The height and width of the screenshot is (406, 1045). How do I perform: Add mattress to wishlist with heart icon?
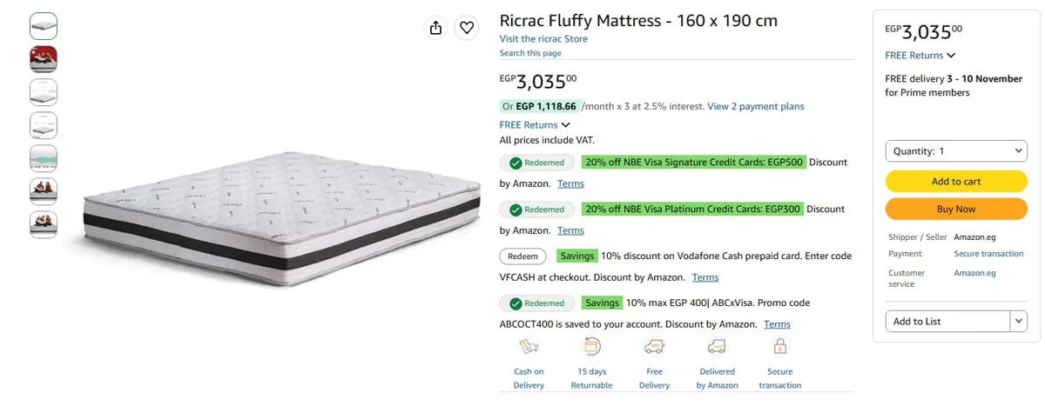(x=467, y=28)
